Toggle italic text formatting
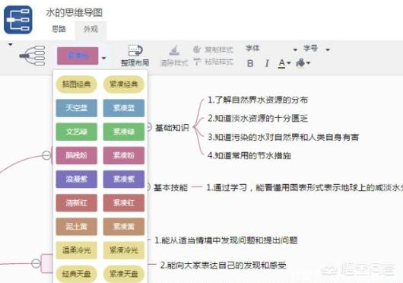Image resolution: width=403 pixels, height=283 pixels. pyautogui.click(x=267, y=63)
